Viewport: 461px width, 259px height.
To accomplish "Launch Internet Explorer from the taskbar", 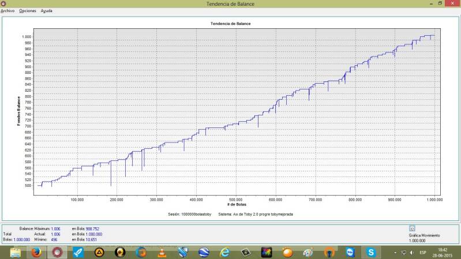I will point(224,252).
